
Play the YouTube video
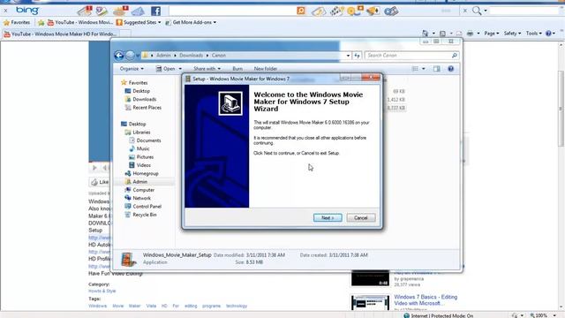pyautogui.click(x=94, y=168)
